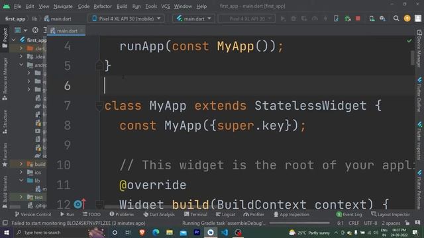The width and height of the screenshot is (424, 238).
Task: Click the greyed-out Debug bug icon
Action: coord(293,19)
